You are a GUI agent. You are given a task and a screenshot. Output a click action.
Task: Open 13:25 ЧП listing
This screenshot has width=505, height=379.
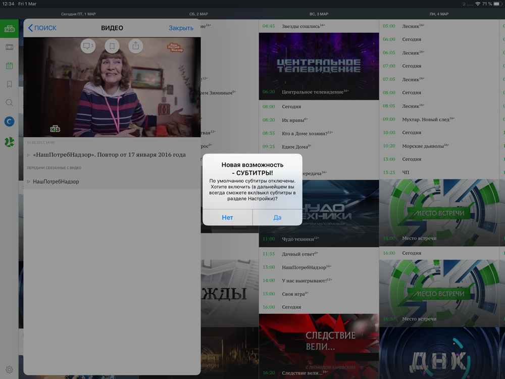[439, 172]
